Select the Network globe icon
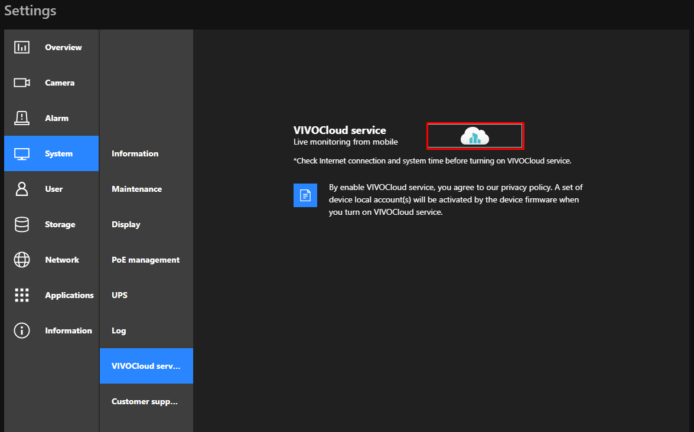 (x=22, y=260)
